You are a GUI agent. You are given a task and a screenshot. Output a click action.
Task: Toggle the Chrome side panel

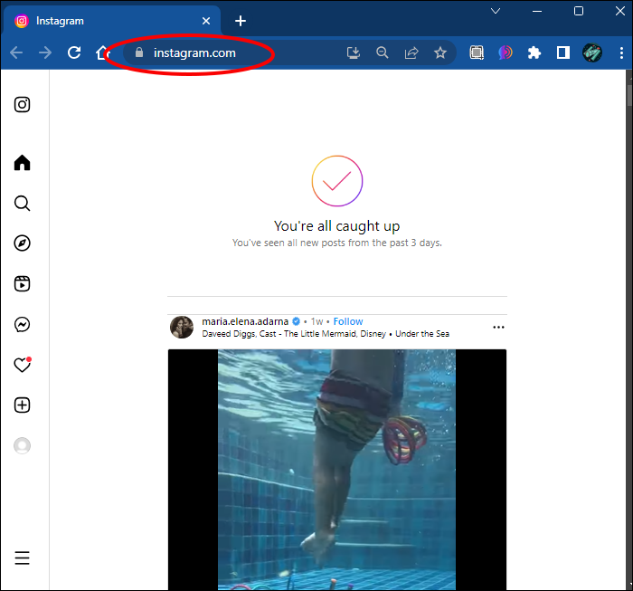click(562, 52)
